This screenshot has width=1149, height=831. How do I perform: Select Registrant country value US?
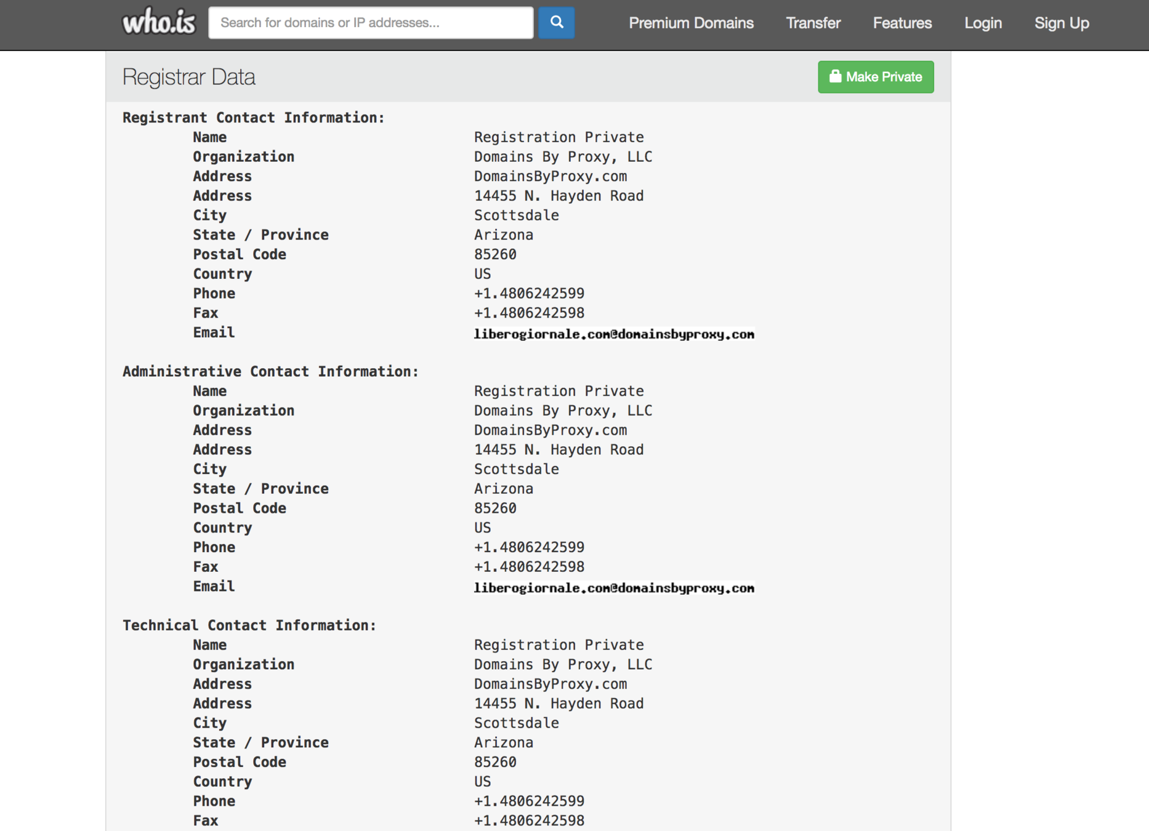482,274
